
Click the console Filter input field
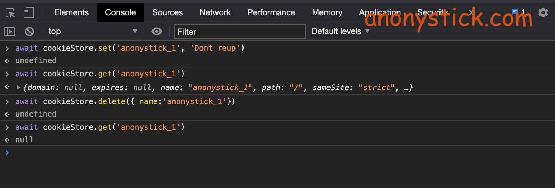click(239, 32)
